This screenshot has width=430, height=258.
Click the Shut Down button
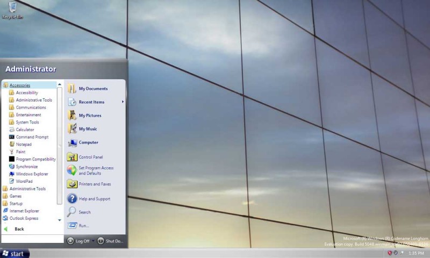tap(111, 241)
